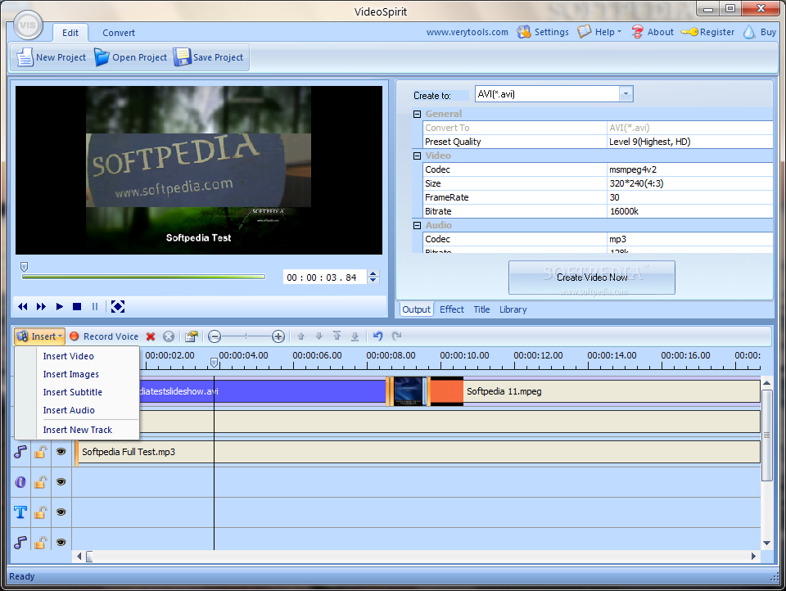The width and height of the screenshot is (786, 591).
Task: Toggle visibility of Softpedia Full Test.mp3 track
Action: pos(61,452)
